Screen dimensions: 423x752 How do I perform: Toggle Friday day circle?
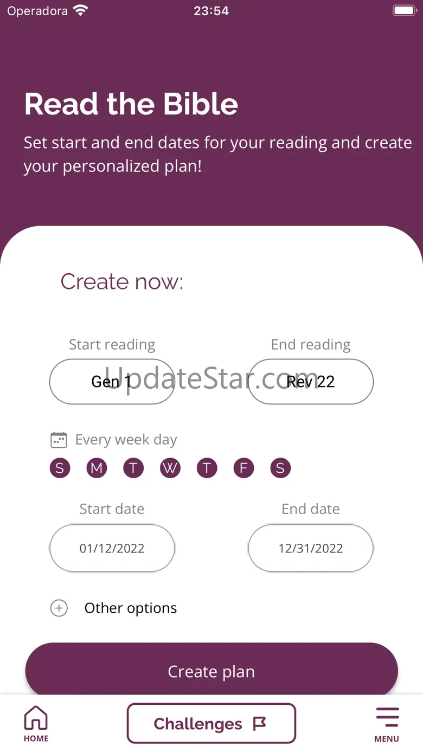pyautogui.click(x=243, y=468)
